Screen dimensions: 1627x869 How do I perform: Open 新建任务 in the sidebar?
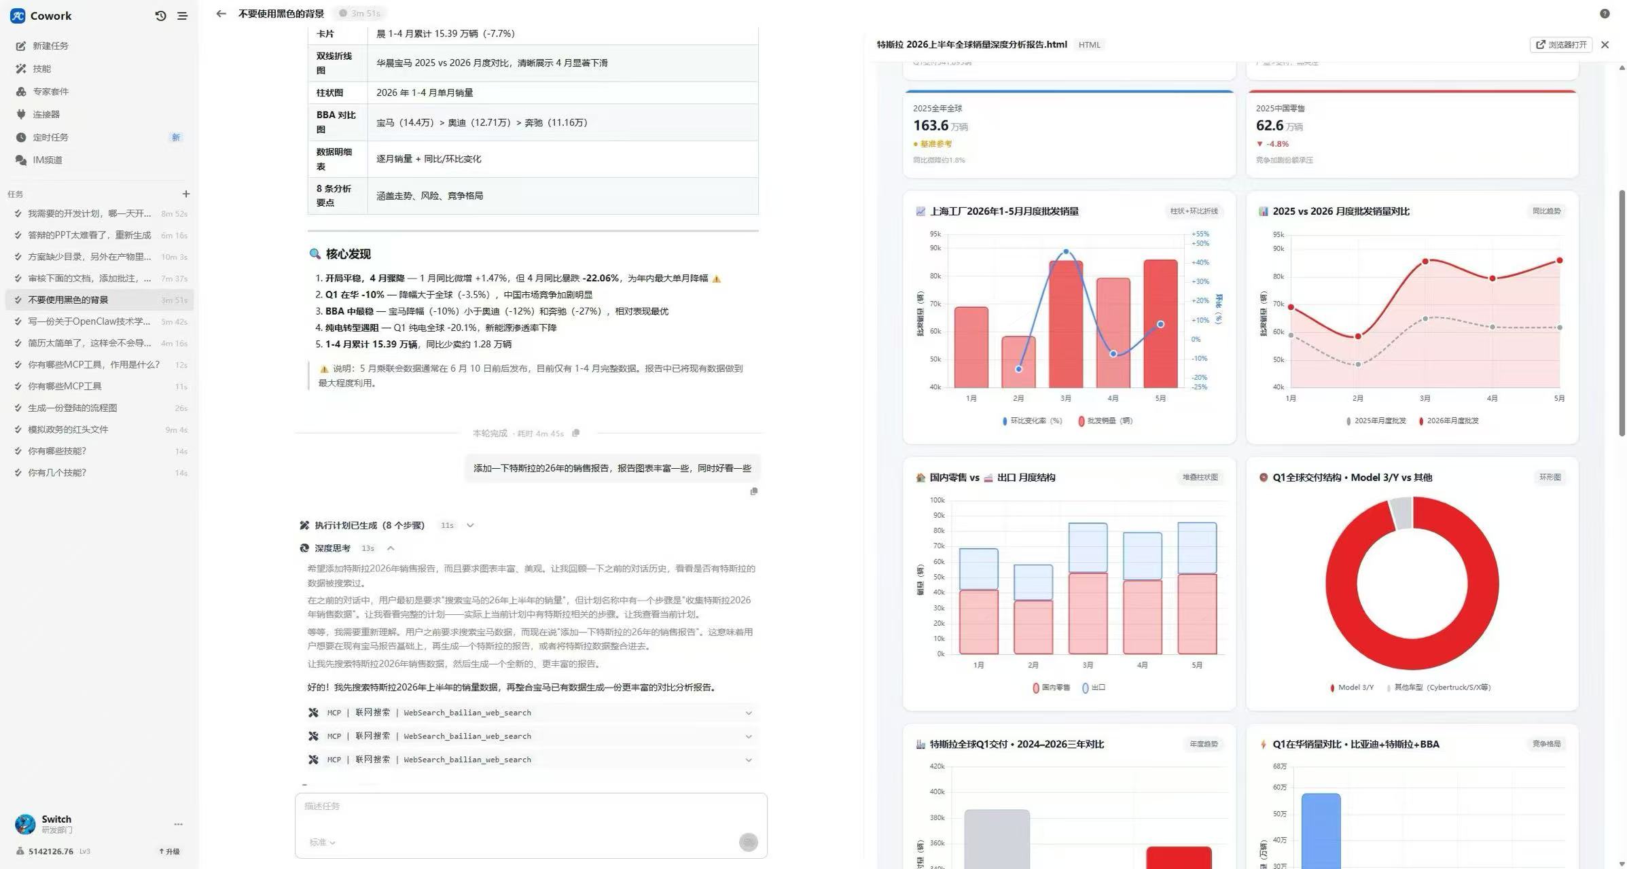[99, 46]
